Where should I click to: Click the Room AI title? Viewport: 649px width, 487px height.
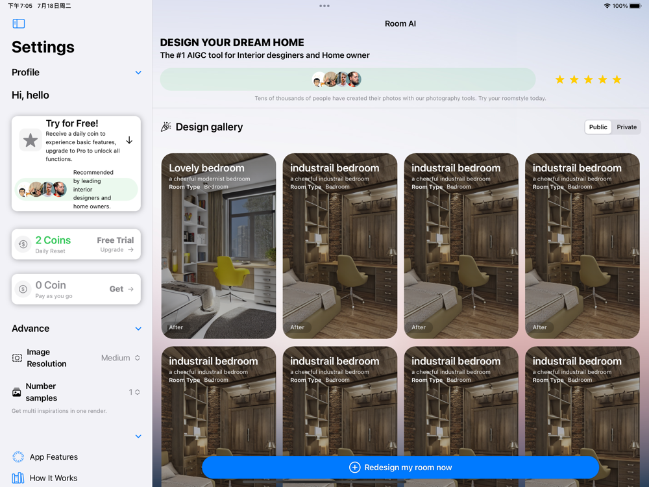click(x=400, y=23)
